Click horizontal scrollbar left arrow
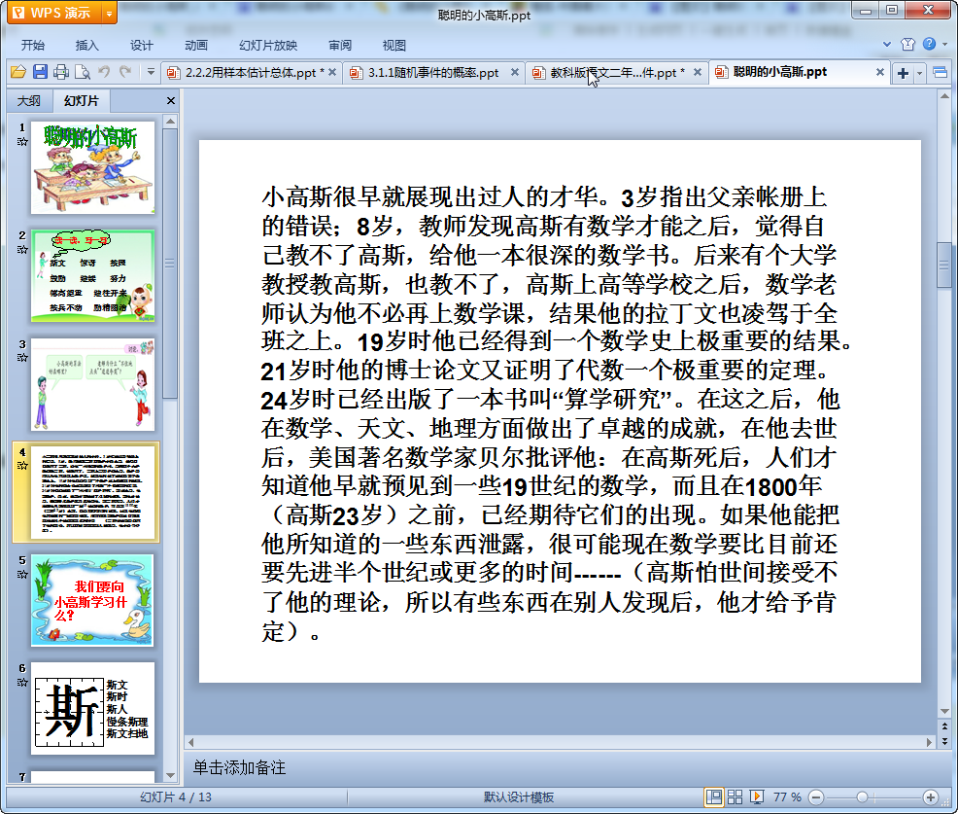This screenshot has width=958, height=814. [191, 742]
